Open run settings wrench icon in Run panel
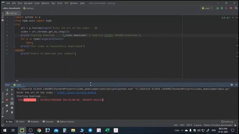The height and width of the screenshot is (134, 239). (x=7, y=94)
